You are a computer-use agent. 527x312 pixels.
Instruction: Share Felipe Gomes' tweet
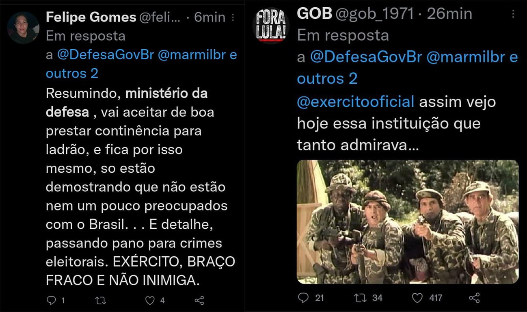199,301
